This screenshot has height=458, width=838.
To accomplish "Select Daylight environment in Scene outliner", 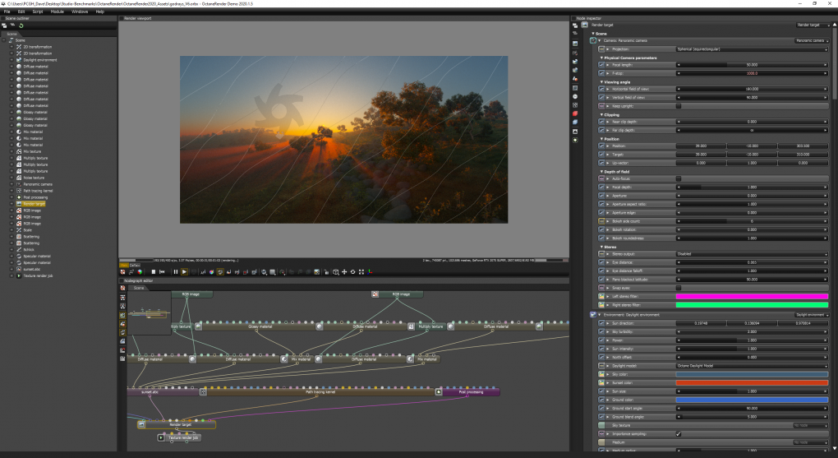I will point(39,60).
